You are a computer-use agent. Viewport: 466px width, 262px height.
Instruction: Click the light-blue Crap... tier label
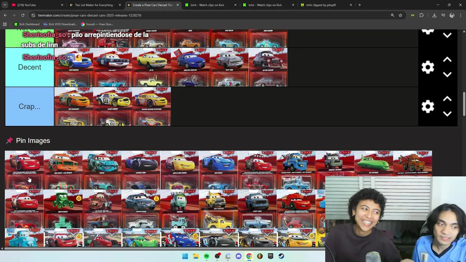[x=29, y=107]
